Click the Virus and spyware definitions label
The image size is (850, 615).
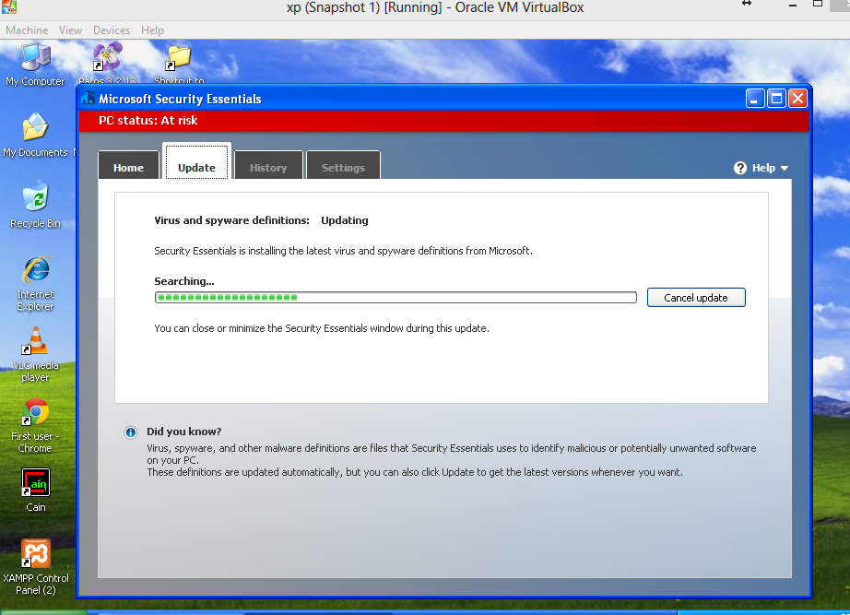click(231, 220)
